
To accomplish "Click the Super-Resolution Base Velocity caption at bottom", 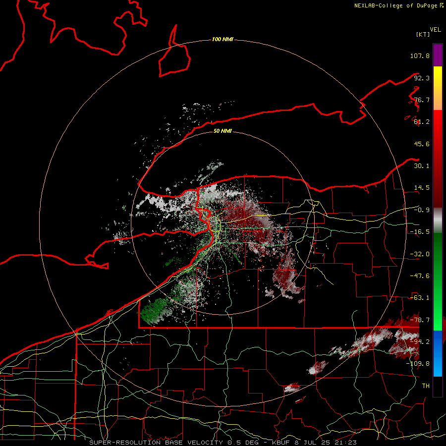I will (x=223, y=443).
